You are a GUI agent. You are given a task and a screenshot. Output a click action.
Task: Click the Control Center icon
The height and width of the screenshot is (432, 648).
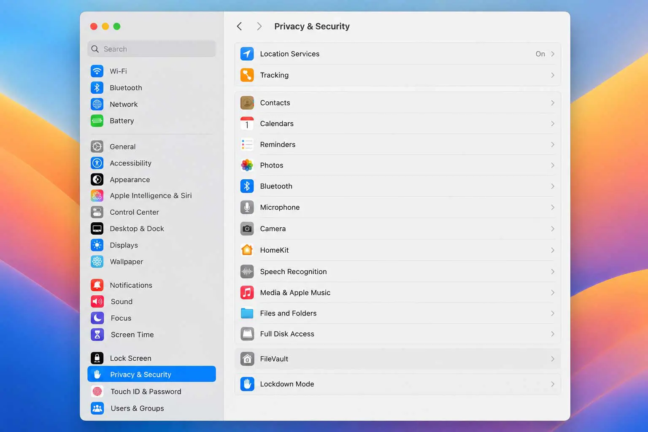click(x=97, y=212)
